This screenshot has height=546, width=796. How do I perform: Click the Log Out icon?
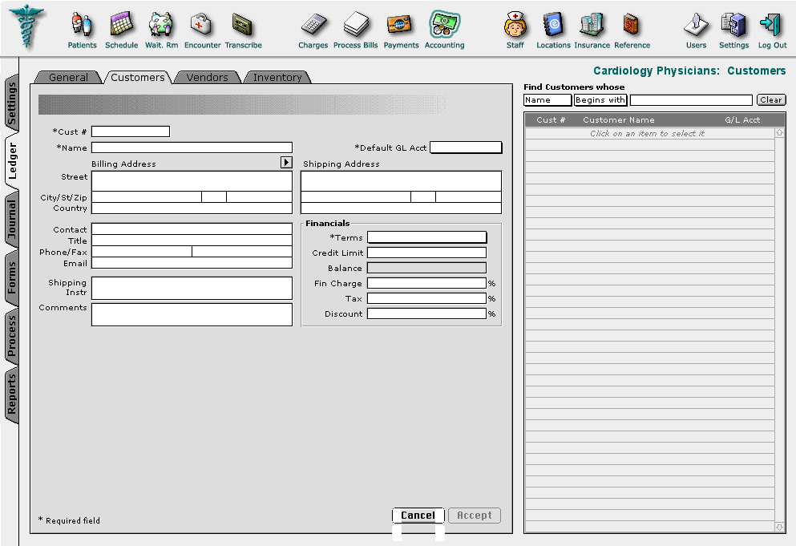[772, 30]
